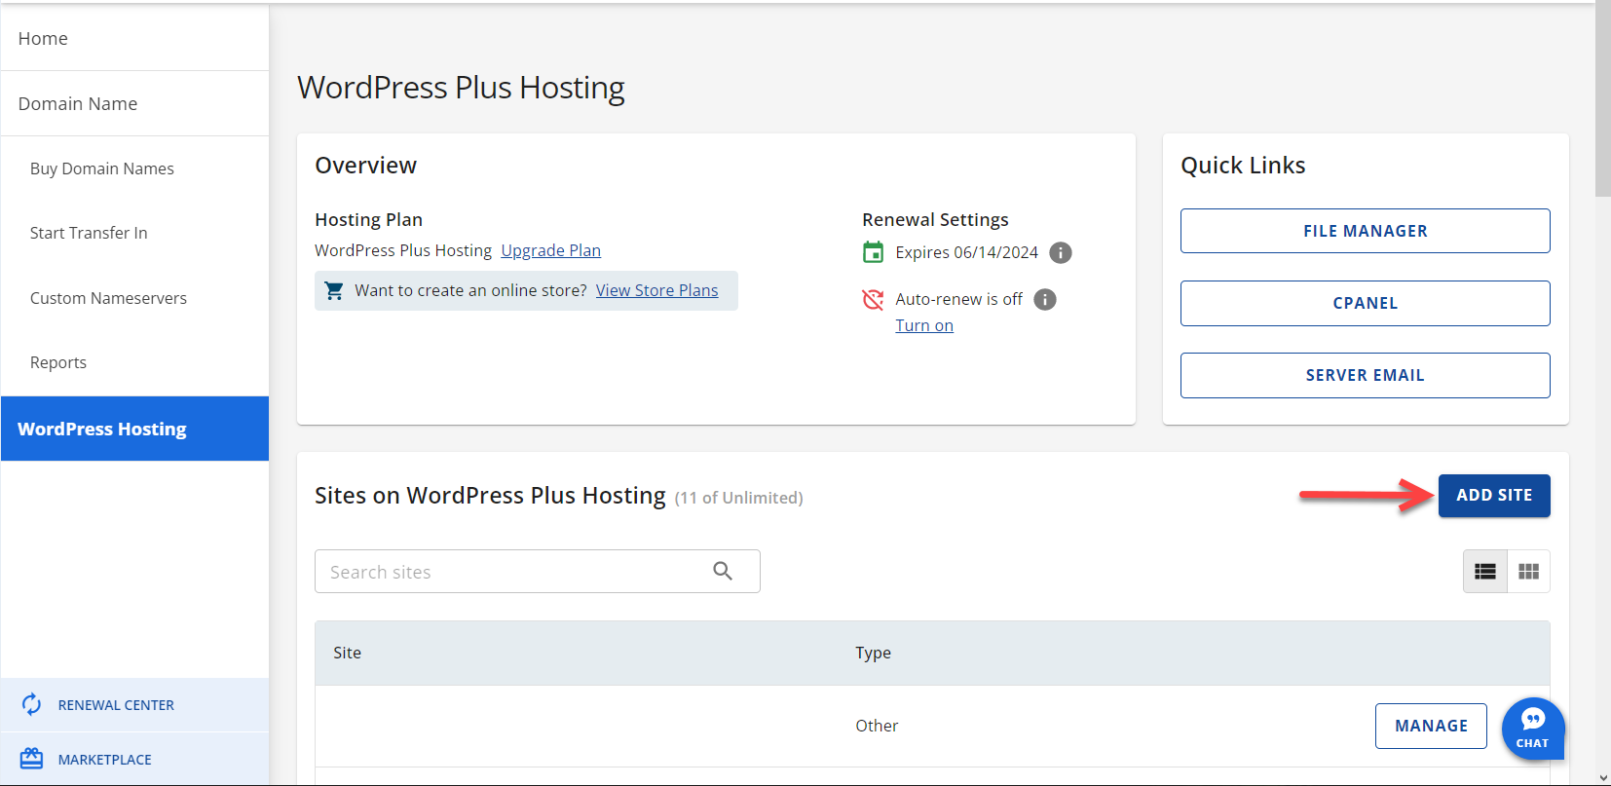Screen dimensions: 1611x786
Task: Click the page vertical scrollbar thumb
Action: 1603,98
